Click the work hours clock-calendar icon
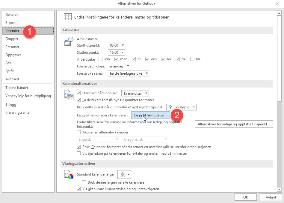 click(69, 41)
